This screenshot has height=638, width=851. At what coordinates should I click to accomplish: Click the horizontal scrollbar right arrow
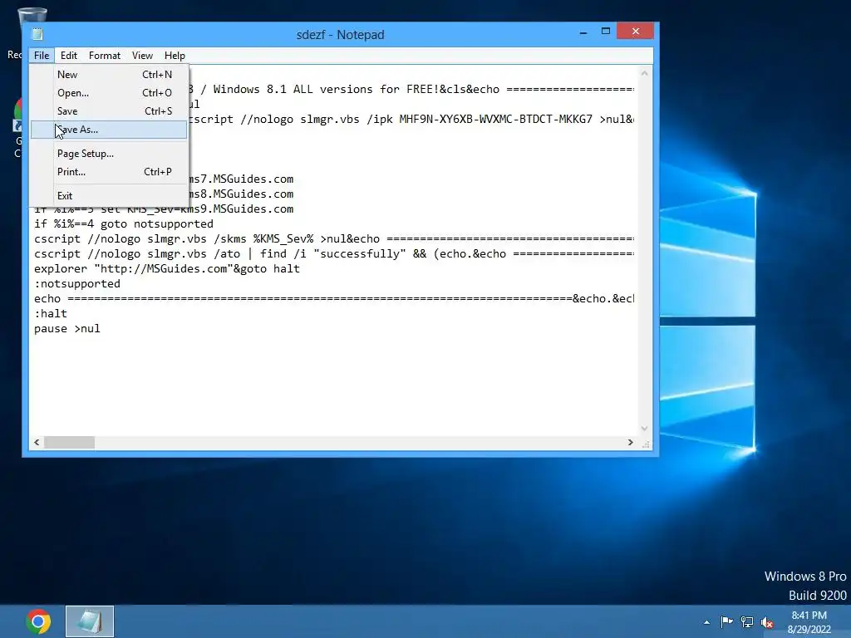[x=630, y=442]
